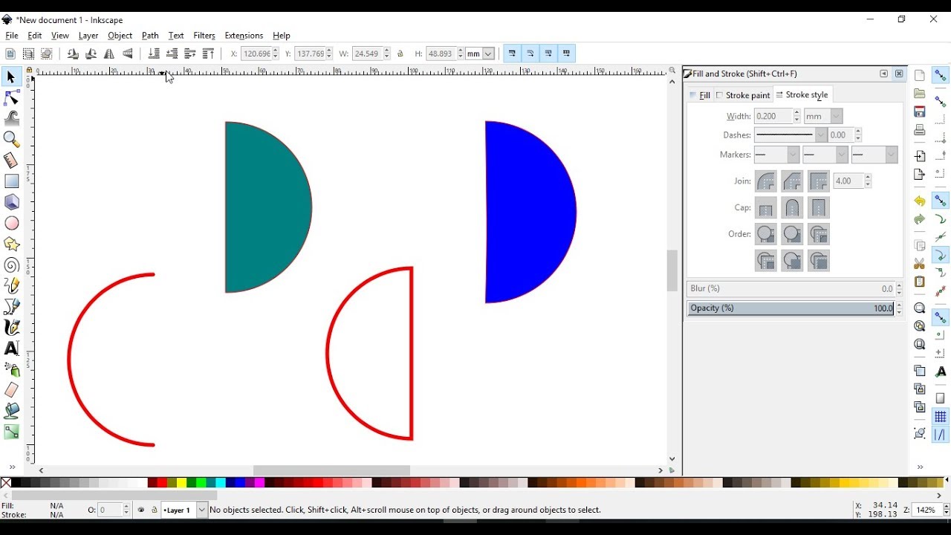Switch to the Stroke paint tab
The height and width of the screenshot is (535, 951).
pyautogui.click(x=743, y=95)
